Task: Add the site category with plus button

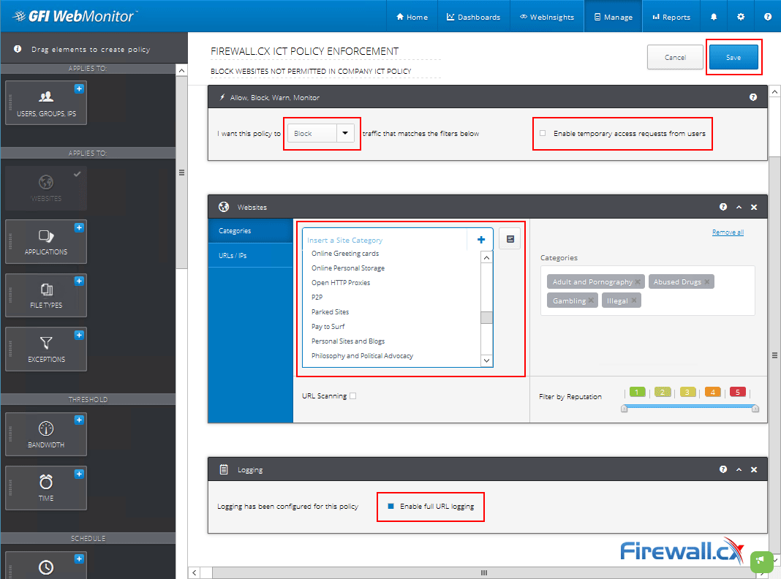Action: pyautogui.click(x=481, y=240)
